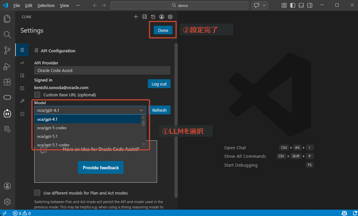This screenshot has width=358, height=216.
Task: Open the browser settings tab icon
Action: (22, 75)
